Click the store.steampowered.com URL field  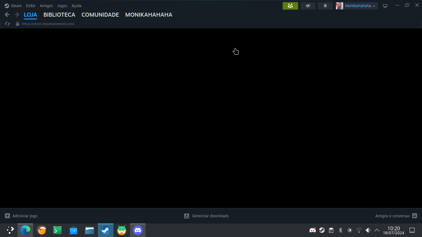pyautogui.click(x=48, y=24)
